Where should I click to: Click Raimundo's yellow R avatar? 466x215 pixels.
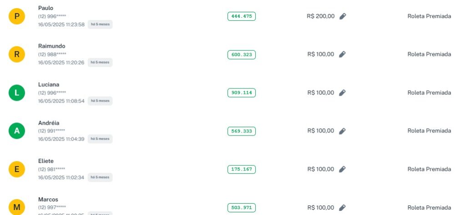coord(17,55)
